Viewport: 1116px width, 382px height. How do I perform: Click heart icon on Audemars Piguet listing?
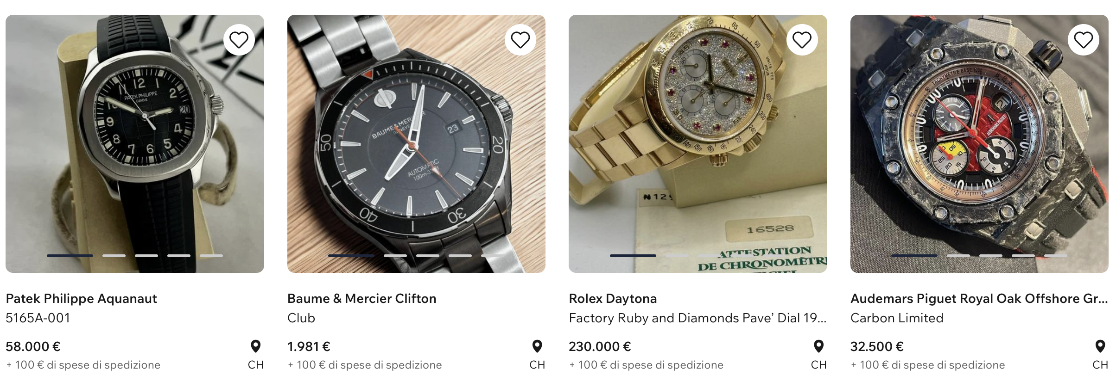click(1083, 40)
